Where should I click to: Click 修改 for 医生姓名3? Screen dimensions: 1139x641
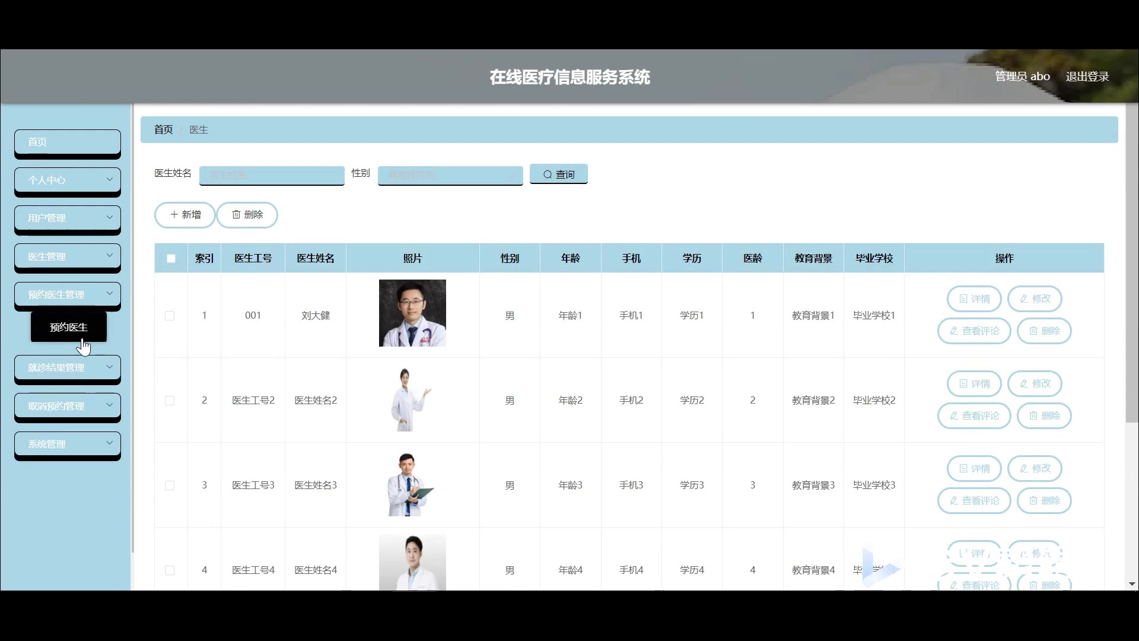[x=1035, y=468]
